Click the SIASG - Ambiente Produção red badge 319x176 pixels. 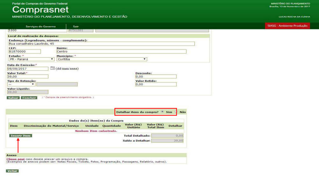click(x=287, y=26)
